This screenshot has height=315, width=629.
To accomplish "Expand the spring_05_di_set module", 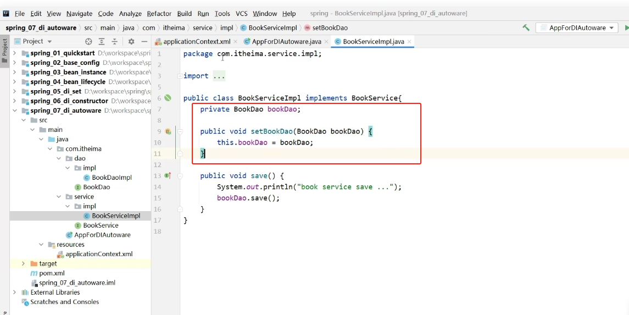I will tap(15, 91).
